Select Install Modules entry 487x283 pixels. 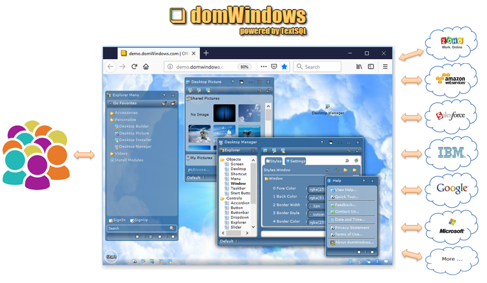tap(127, 160)
